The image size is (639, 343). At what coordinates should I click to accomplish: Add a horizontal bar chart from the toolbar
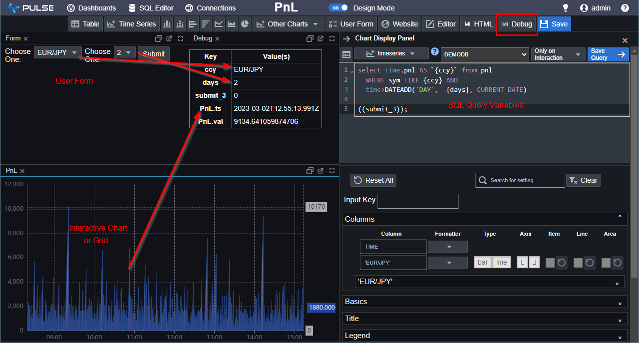click(x=193, y=24)
